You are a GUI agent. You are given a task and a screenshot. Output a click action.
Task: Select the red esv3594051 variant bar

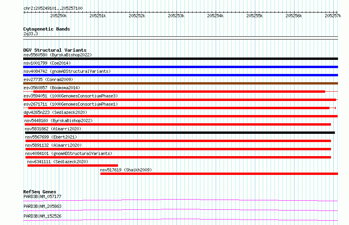tap(180, 100)
